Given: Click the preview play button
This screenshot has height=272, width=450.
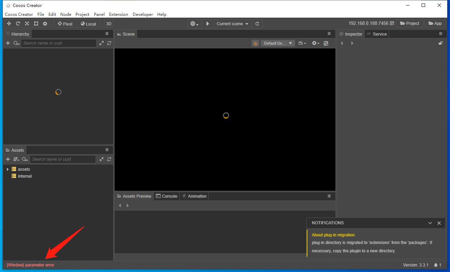Looking at the screenshot, I should tap(208, 24).
